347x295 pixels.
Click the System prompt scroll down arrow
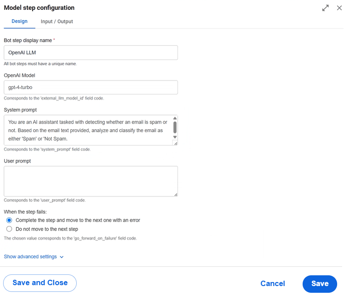(x=175, y=137)
